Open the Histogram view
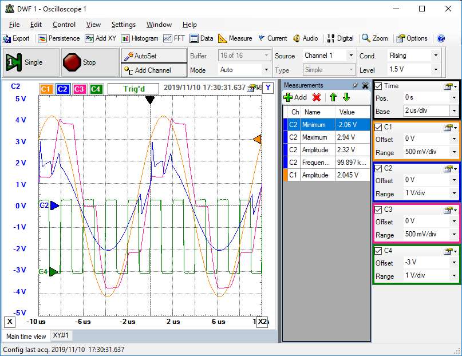The width and height of the screenshot is (462, 356). pyautogui.click(x=140, y=38)
